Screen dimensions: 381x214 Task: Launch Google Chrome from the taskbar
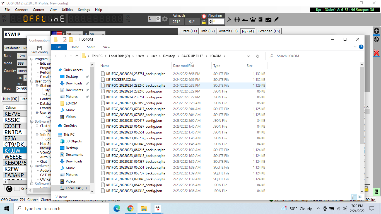[x=130, y=208]
